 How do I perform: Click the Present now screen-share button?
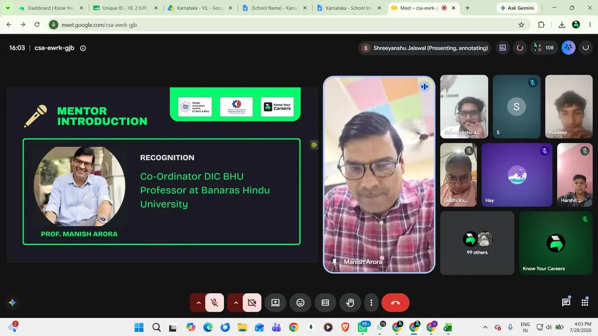275,302
